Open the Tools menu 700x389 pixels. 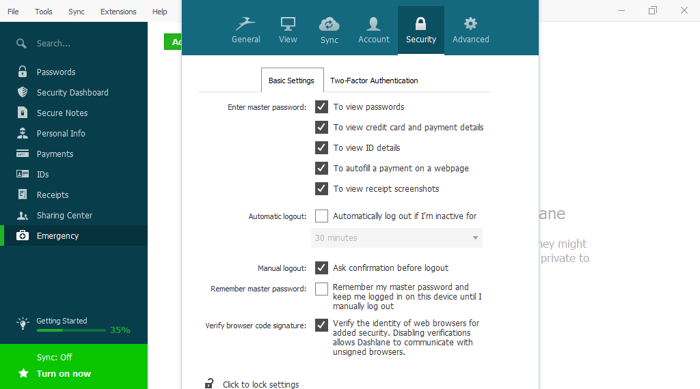44,12
